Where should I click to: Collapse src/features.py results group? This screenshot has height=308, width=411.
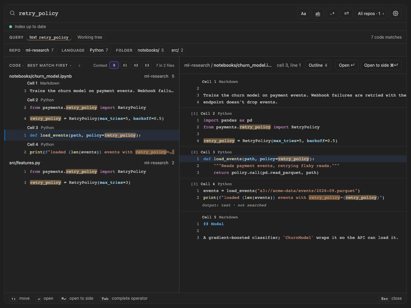tap(92, 163)
